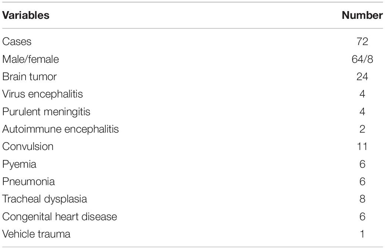Click the Autoimmune encephalitis label

tap(60, 129)
